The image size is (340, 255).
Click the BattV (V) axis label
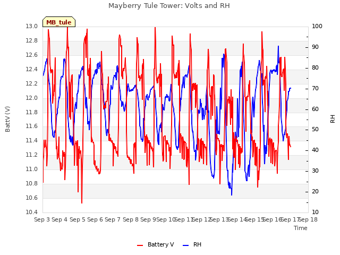pyautogui.click(x=7, y=119)
